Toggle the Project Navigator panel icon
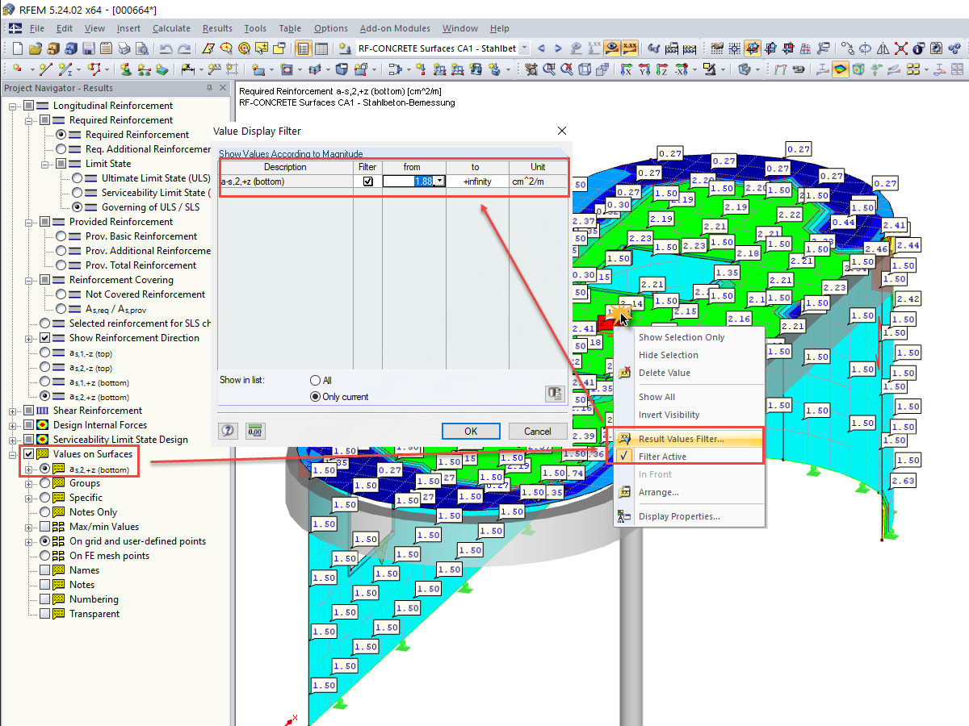 [303, 48]
